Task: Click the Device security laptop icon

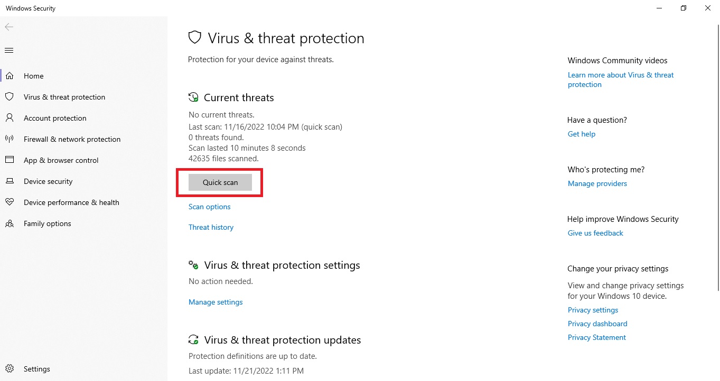Action: (9, 181)
